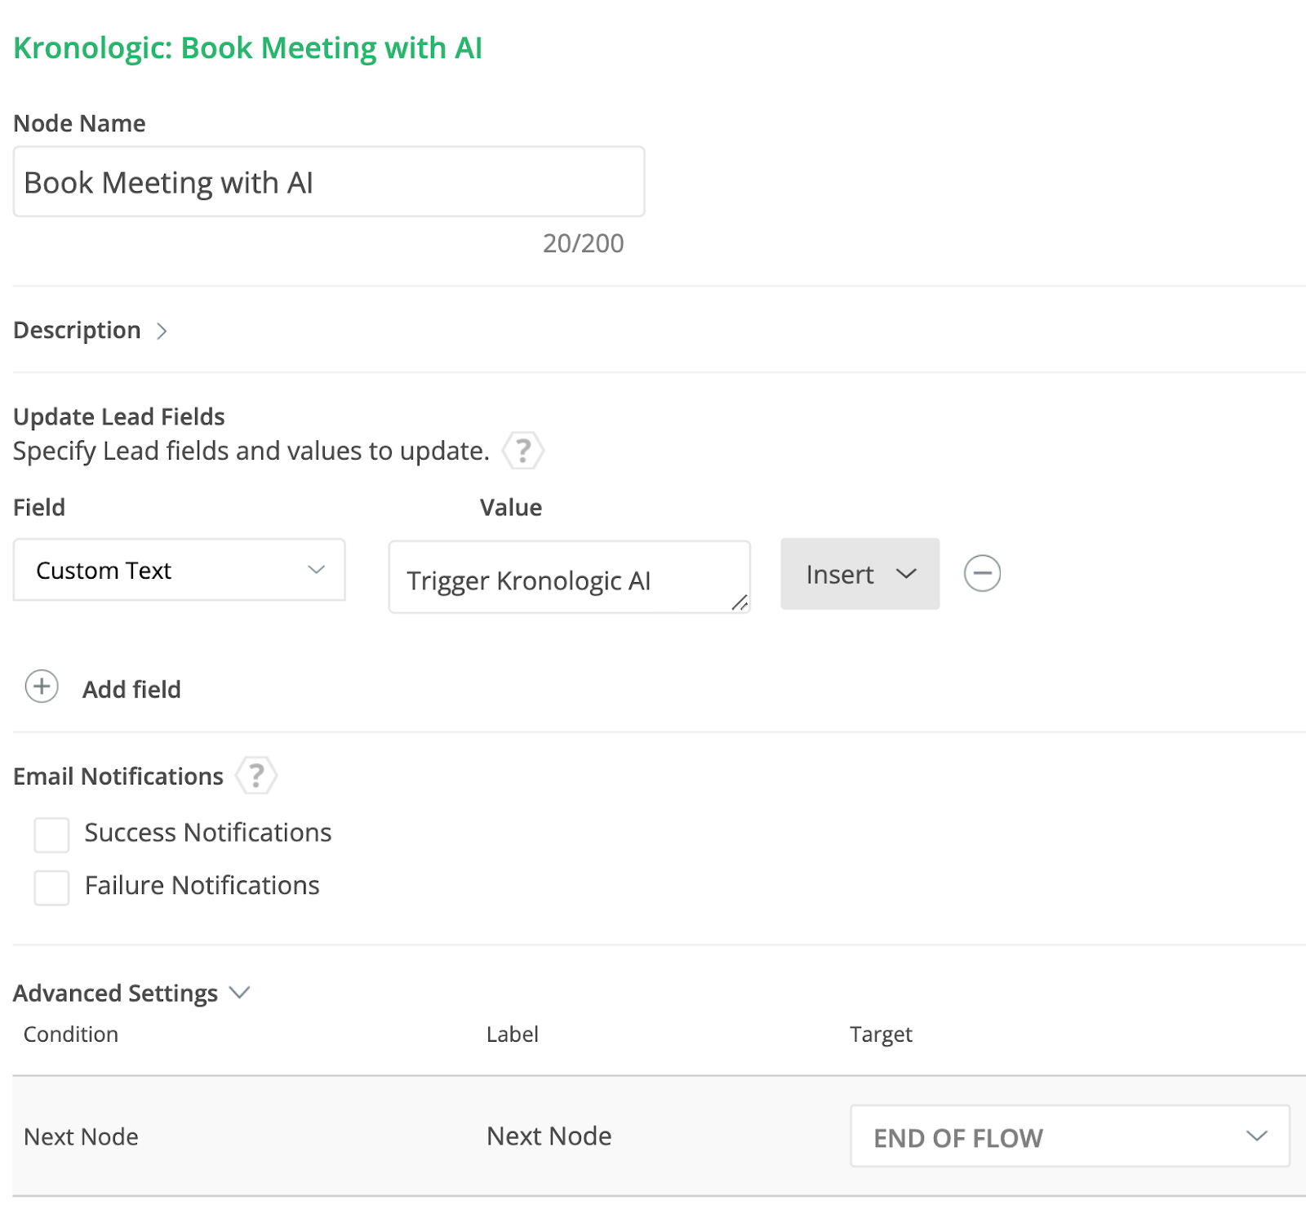The width and height of the screenshot is (1306, 1205).
Task: Open the END OF FLOW target dropdown
Action: (x=1069, y=1136)
